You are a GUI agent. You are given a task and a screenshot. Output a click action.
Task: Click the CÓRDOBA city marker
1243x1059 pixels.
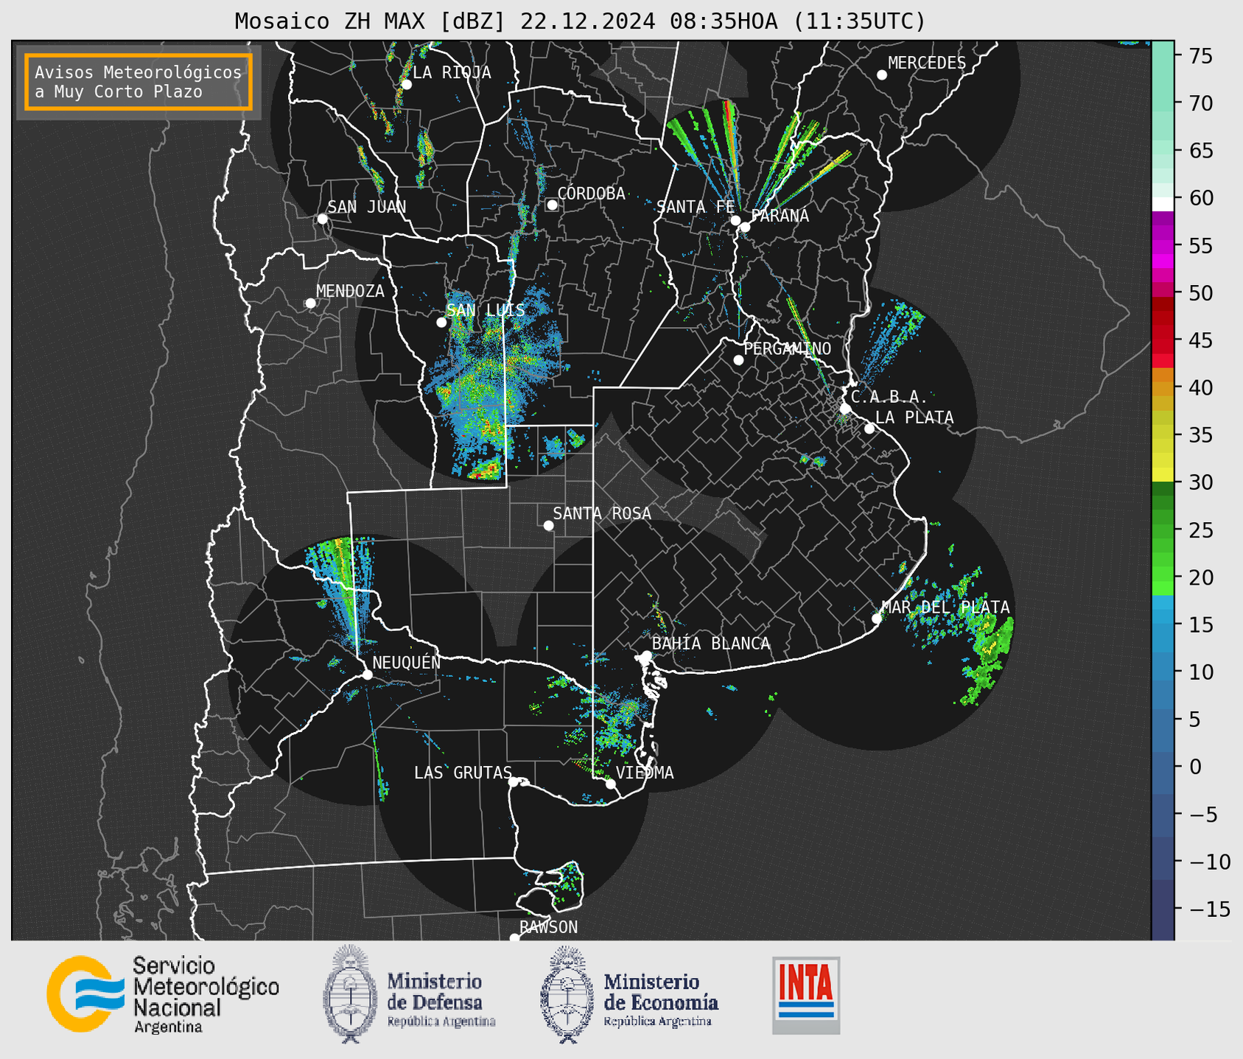[552, 205]
